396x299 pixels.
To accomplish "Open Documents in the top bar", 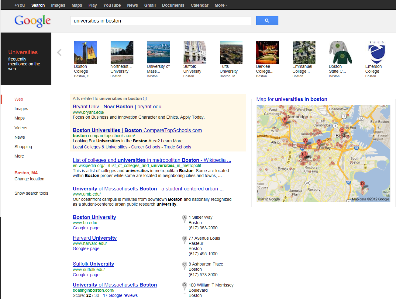I will (x=173, y=5).
